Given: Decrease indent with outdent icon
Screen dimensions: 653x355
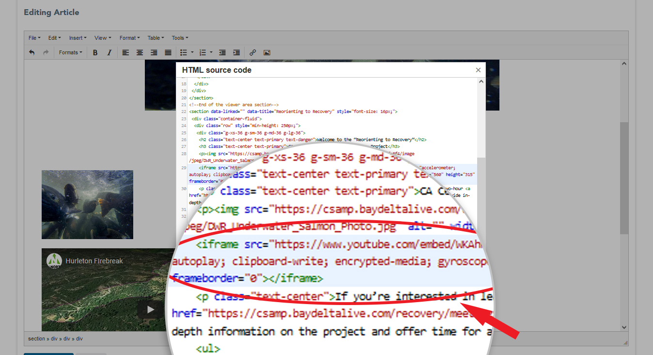Looking at the screenshot, I should pyautogui.click(x=222, y=52).
